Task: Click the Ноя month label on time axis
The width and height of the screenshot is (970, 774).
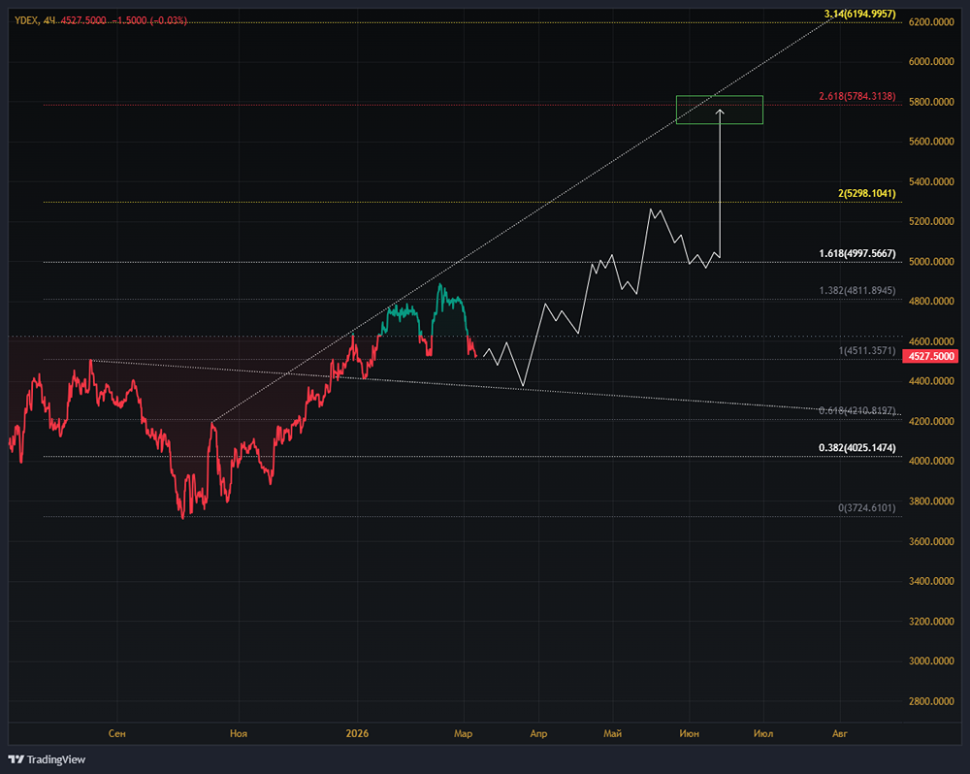Action: (x=239, y=734)
